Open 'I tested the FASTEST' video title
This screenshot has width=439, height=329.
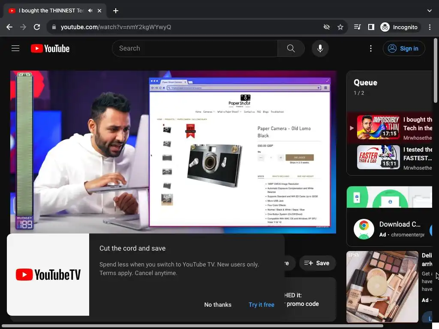pos(418,154)
